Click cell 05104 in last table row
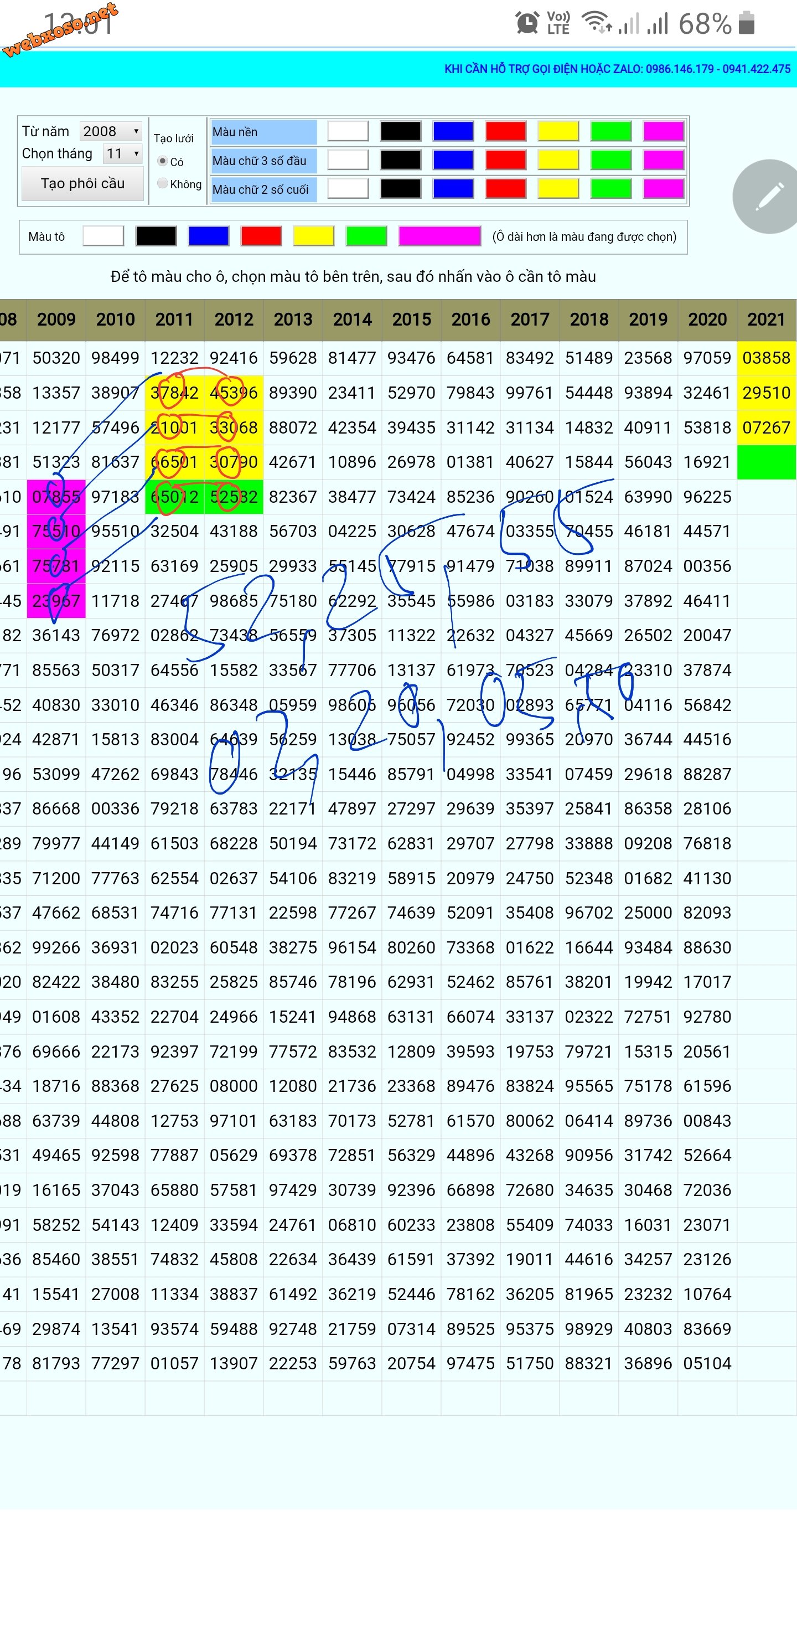The width and height of the screenshot is (797, 1639). click(x=707, y=1363)
